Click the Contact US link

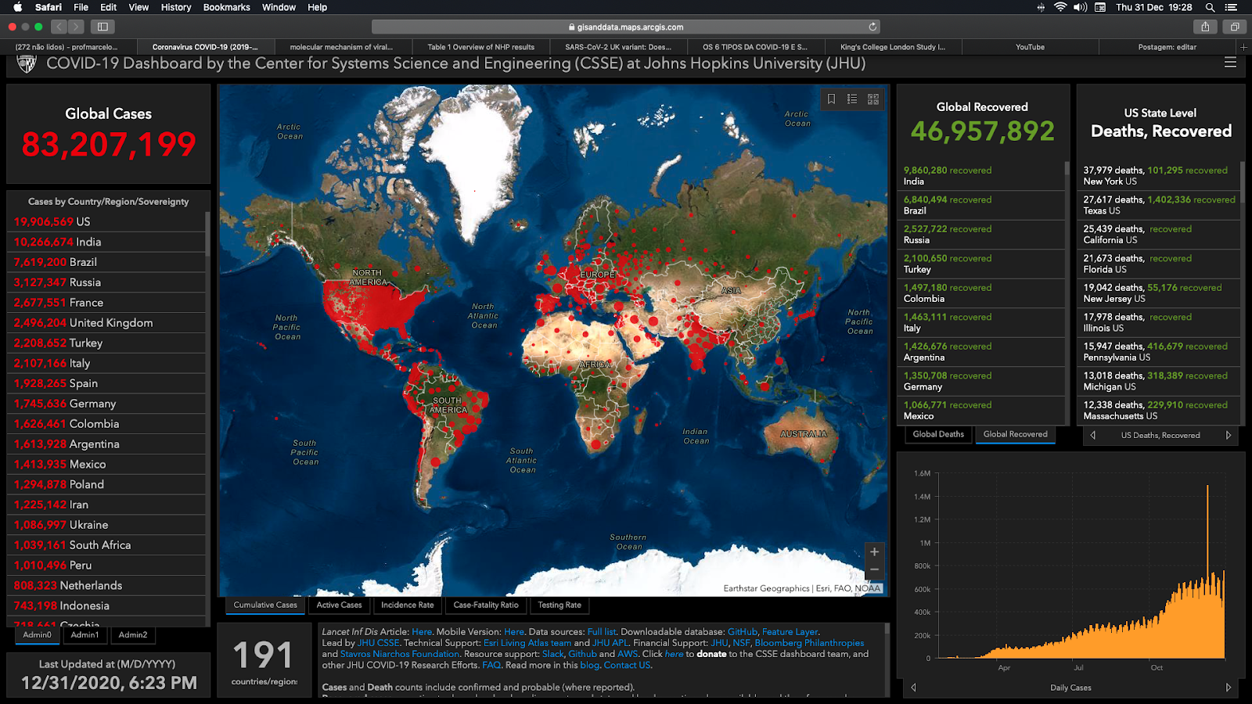coord(627,665)
